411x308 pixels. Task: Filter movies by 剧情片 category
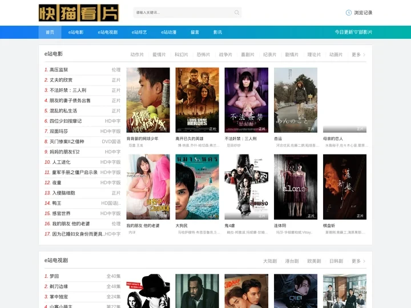tap(292, 55)
